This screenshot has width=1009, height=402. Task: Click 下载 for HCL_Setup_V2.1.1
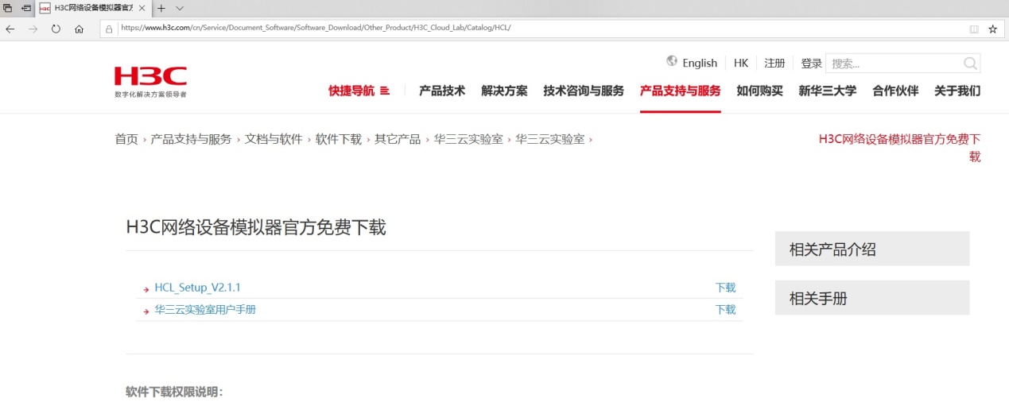[725, 288]
